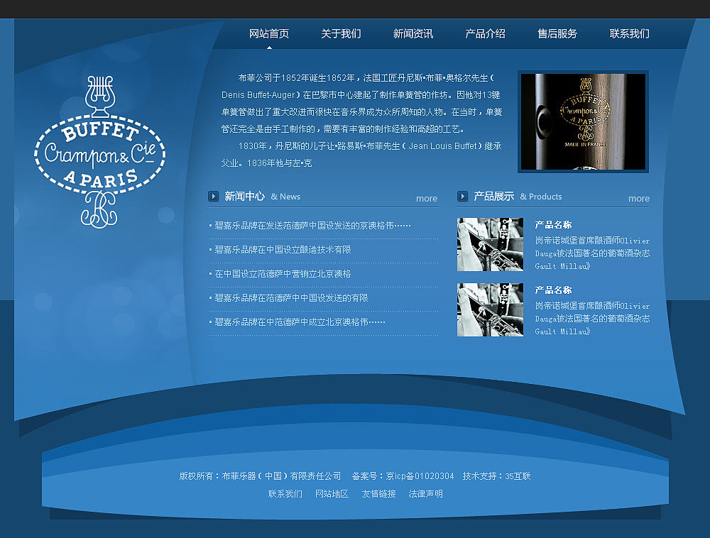Viewport: 710px width, 538px height.
Task: Open the 友情链接 footer link
Action: tap(379, 494)
